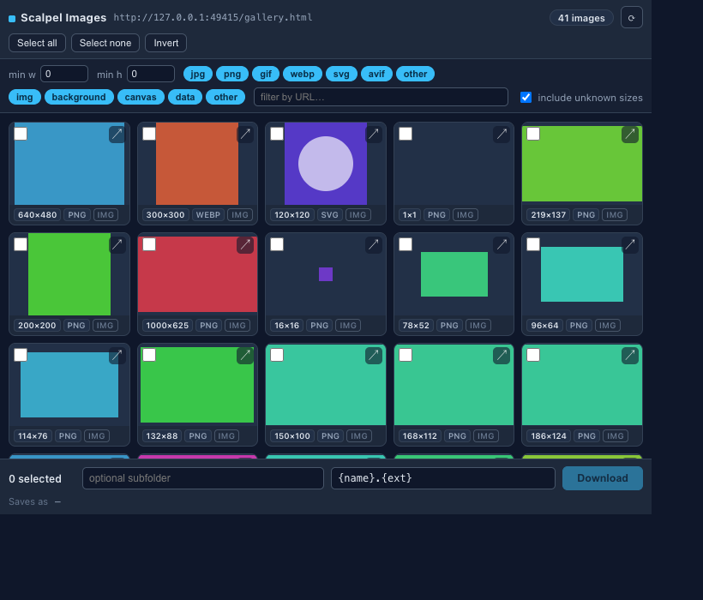Disable include unknown sizes checkbox
This screenshot has width=703, height=600.
[x=526, y=97]
